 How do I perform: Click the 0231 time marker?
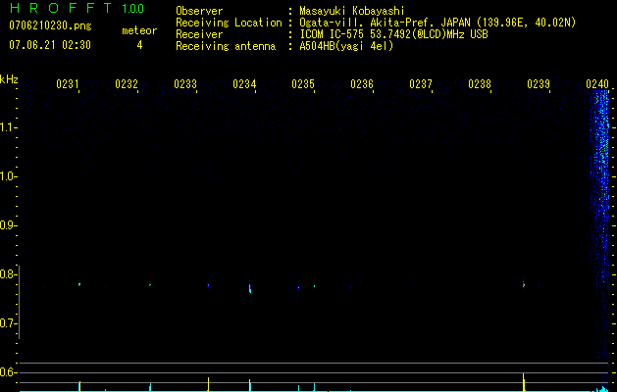point(68,83)
